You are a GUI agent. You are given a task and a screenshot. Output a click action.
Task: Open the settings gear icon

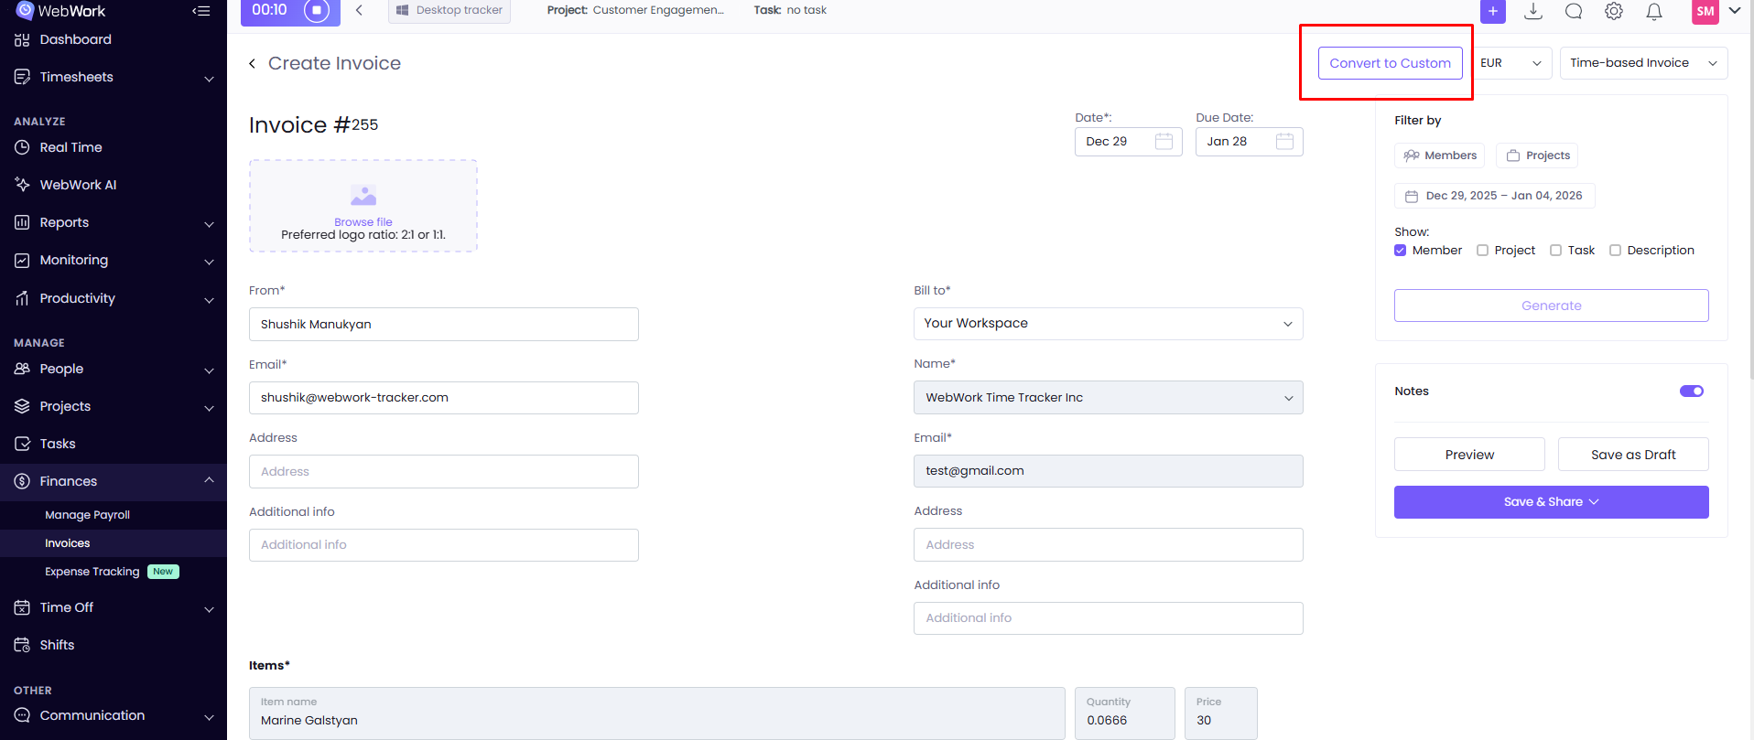[1614, 11]
